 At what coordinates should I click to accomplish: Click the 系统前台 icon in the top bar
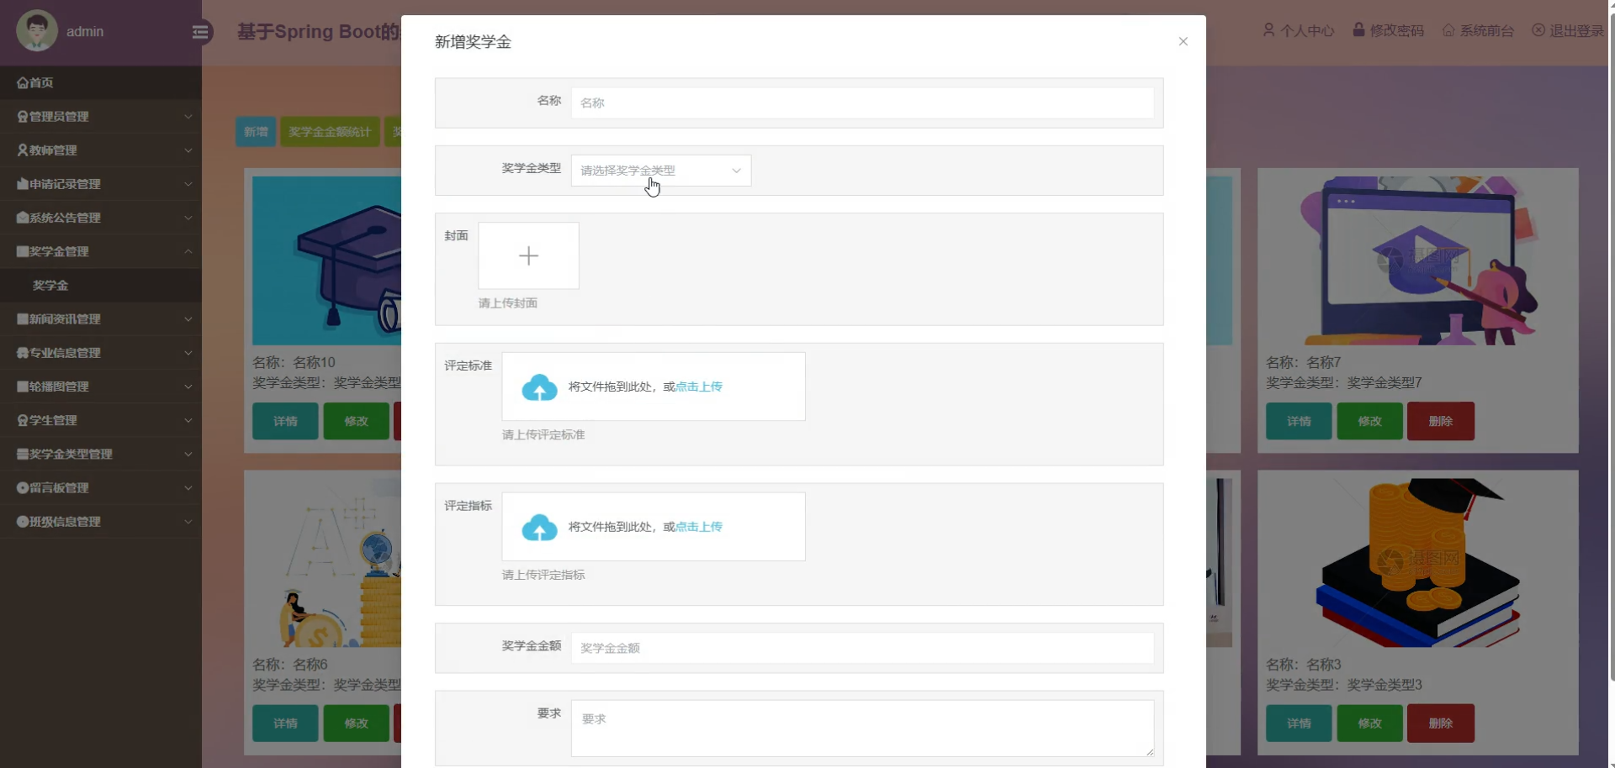pos(1449,30)
